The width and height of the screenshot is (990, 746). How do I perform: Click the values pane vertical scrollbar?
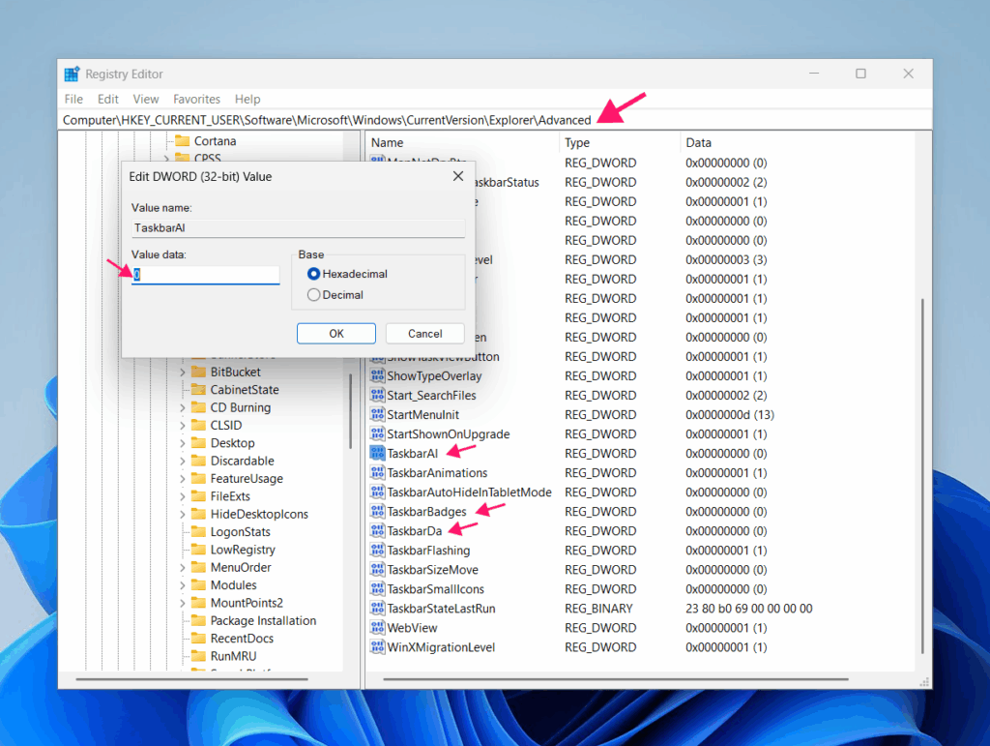[922, 476]
